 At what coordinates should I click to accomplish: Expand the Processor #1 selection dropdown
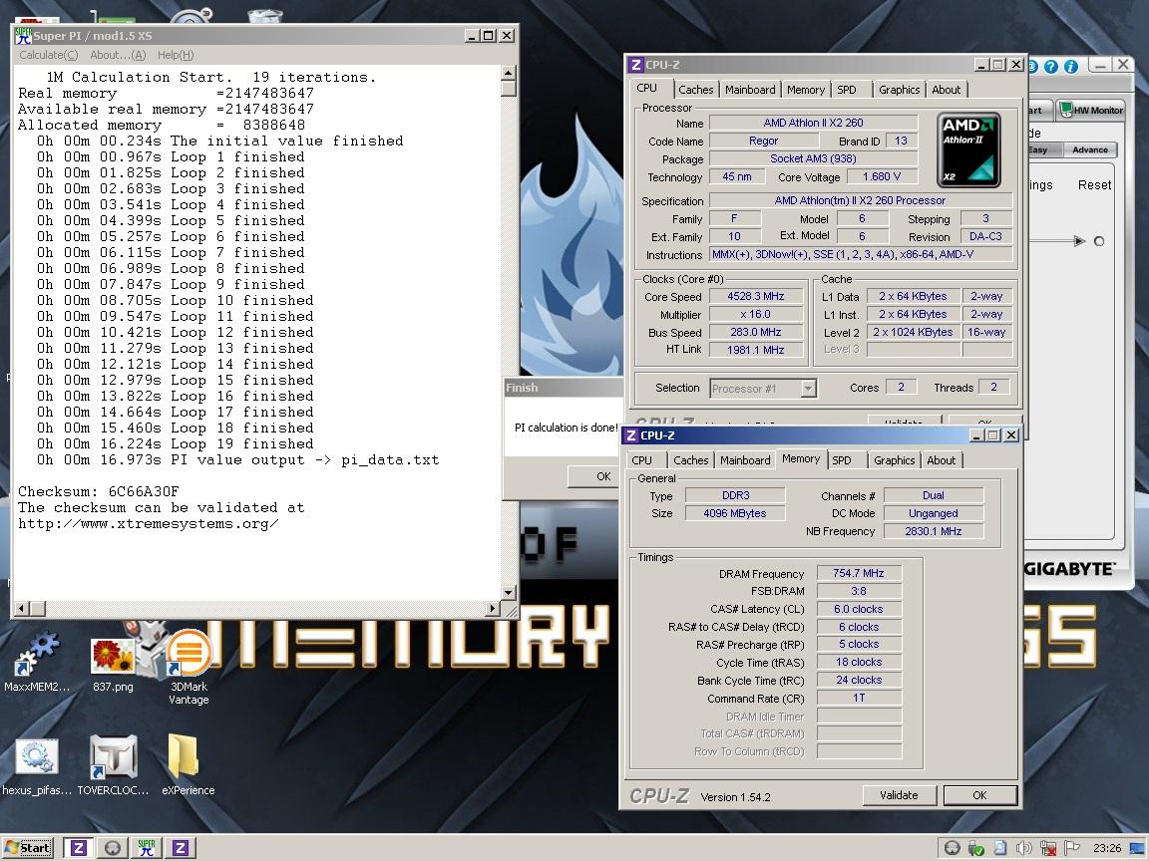(808, 388)
